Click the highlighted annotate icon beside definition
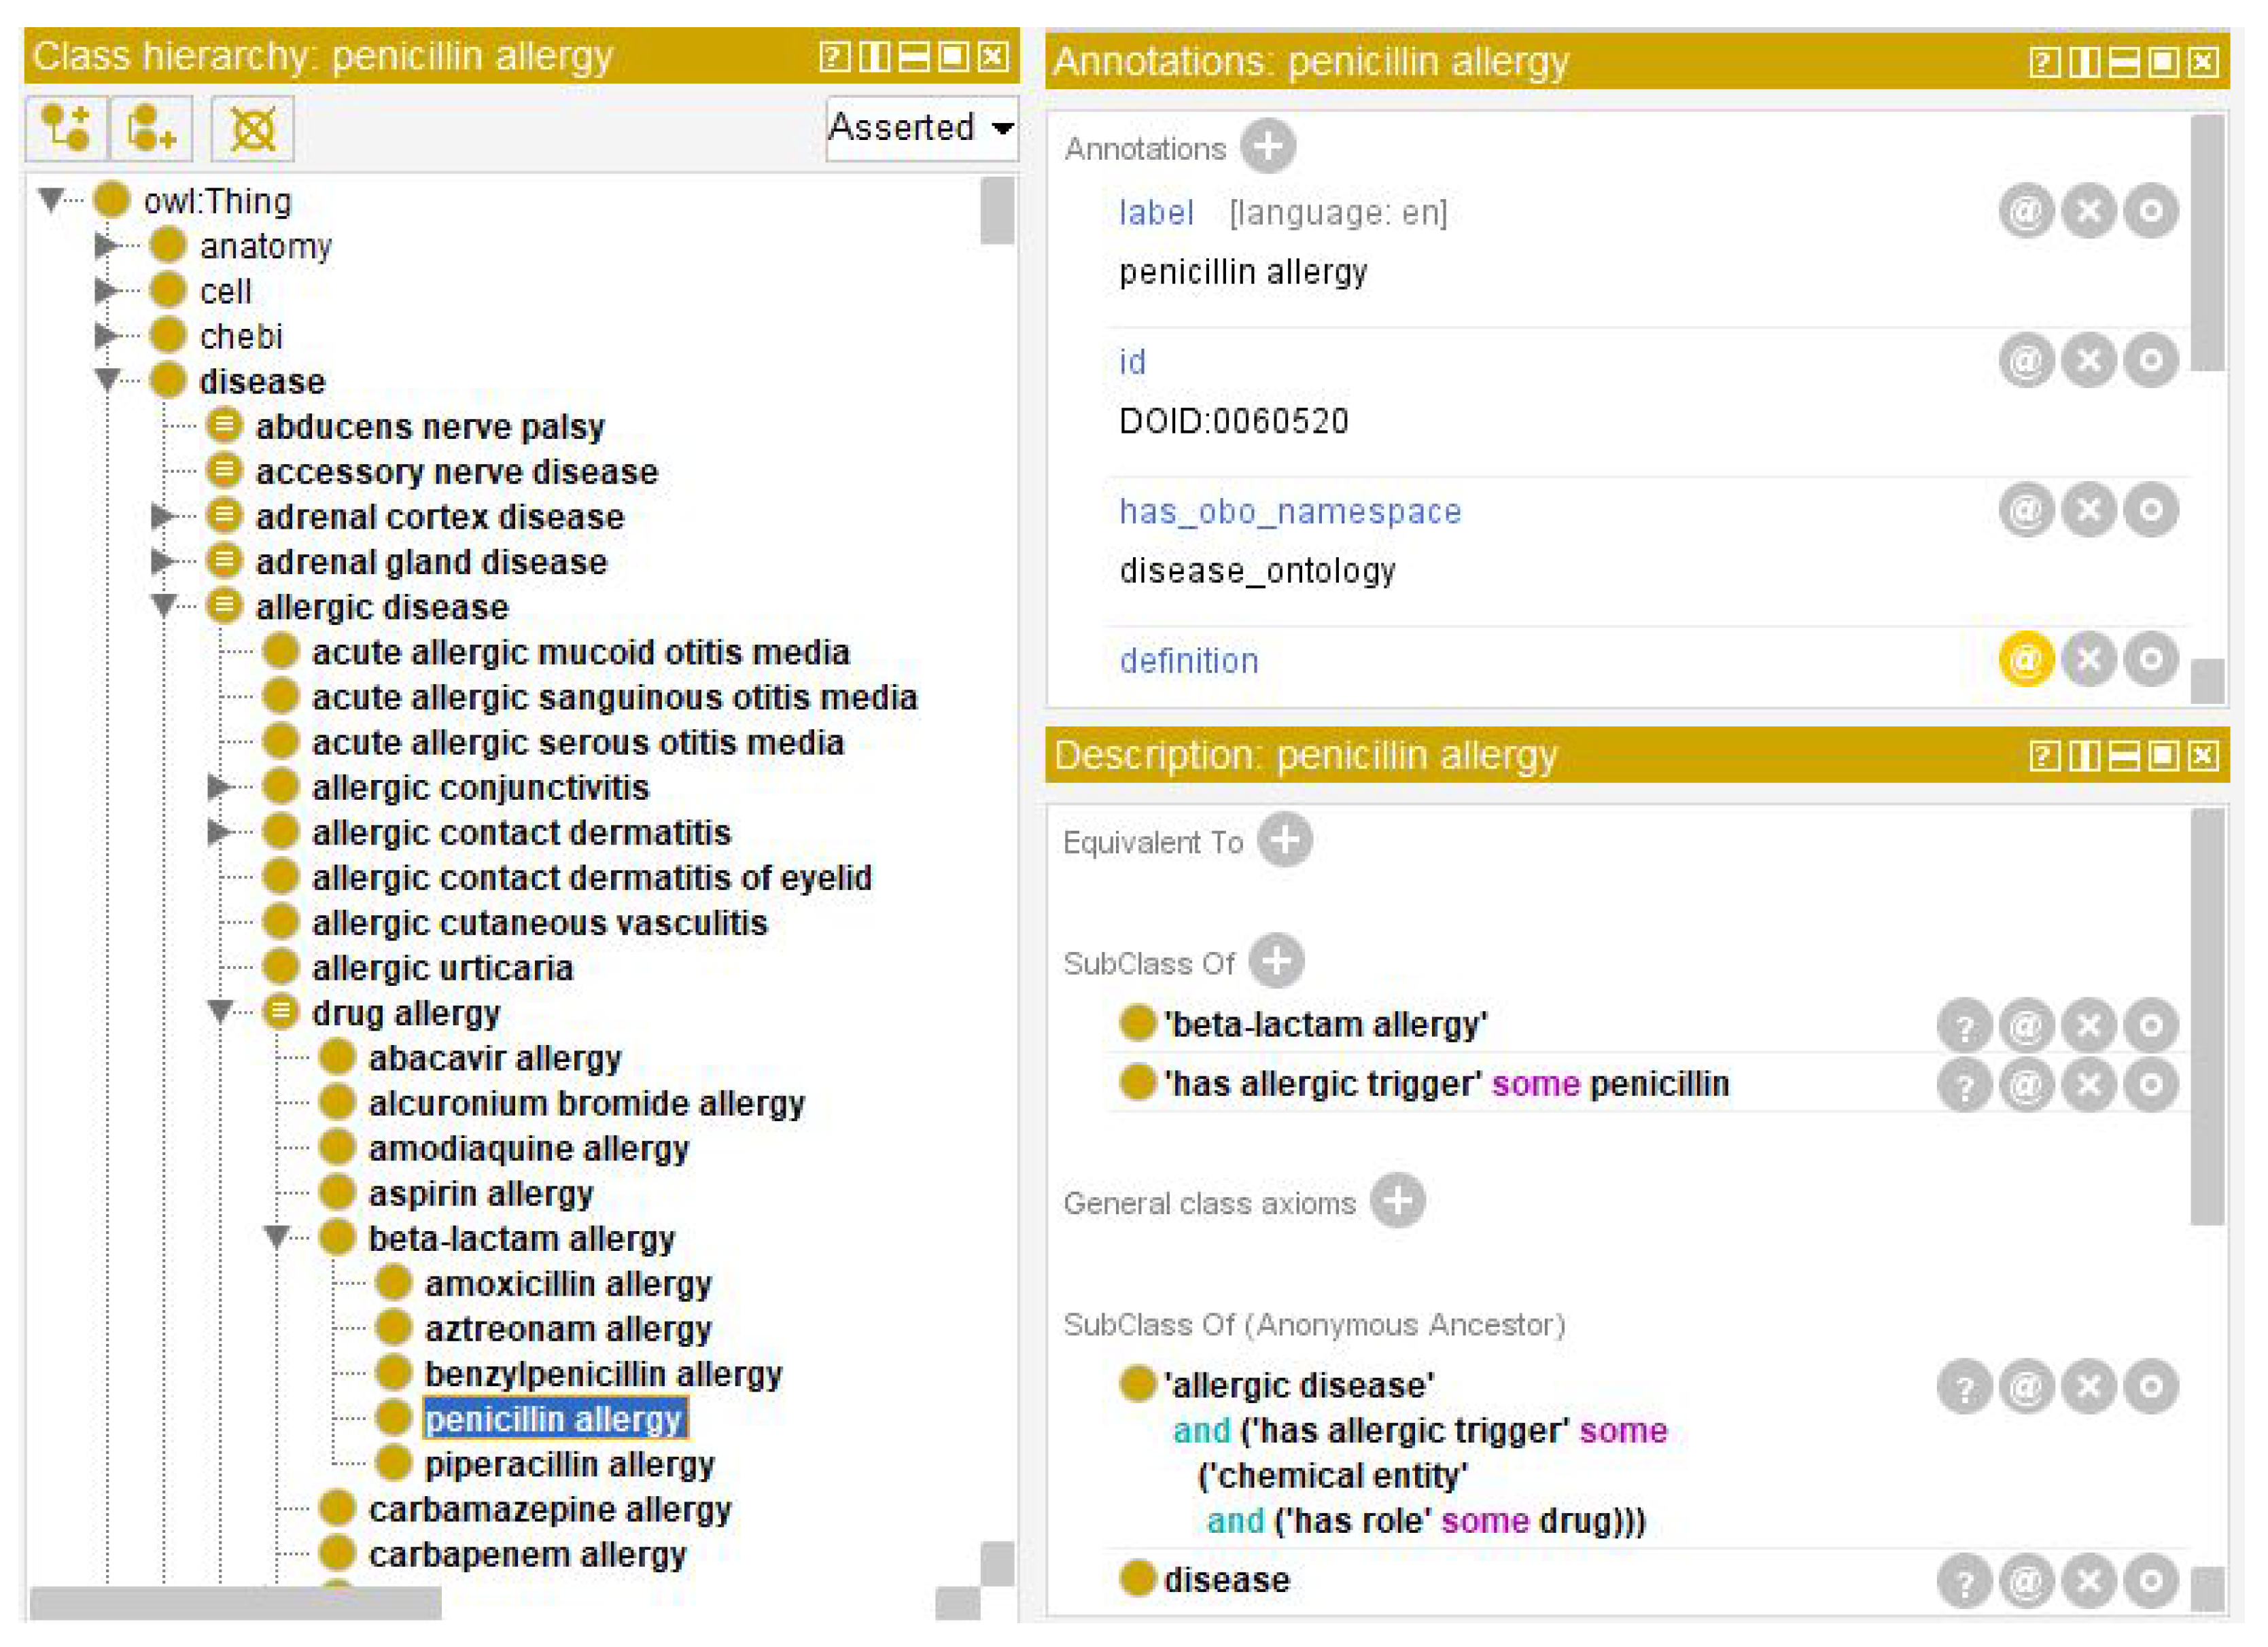This screenshot has width=2268, height=1647. (x=2025, y=660)
